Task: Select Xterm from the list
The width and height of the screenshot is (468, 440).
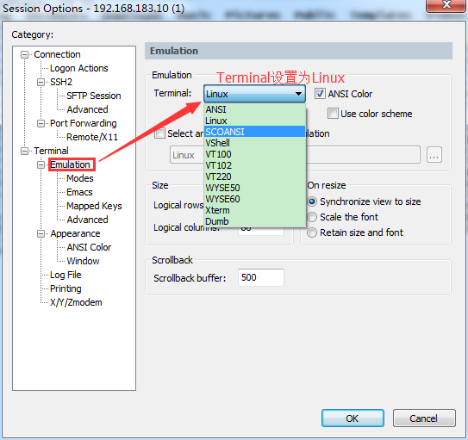Action: tap(254, 210)
